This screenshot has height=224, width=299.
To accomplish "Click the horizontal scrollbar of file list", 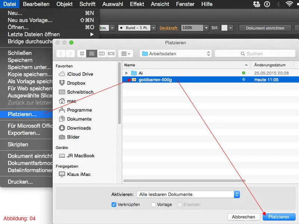I will (x=184, y=180).
